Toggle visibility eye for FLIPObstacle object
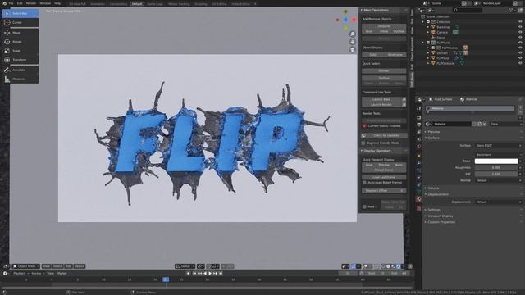 tap(520, 63)
